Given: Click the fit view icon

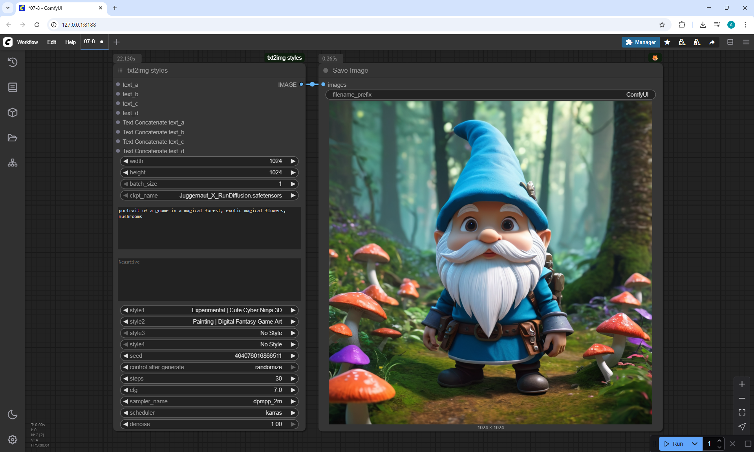Looking at the screenshot, I should coord(742,412).
